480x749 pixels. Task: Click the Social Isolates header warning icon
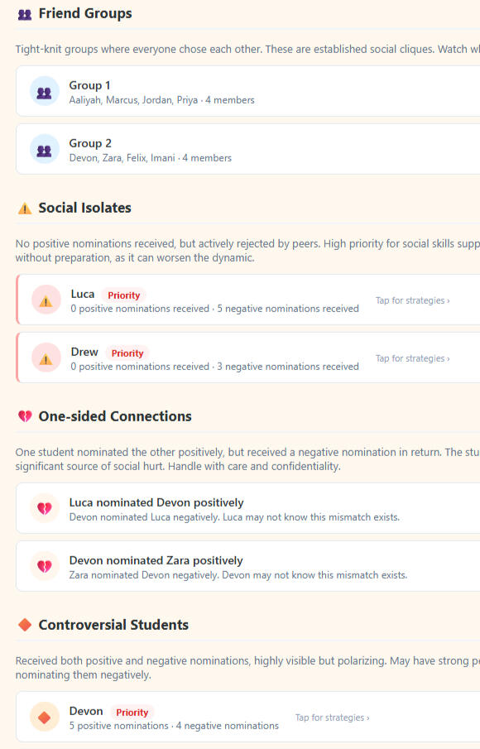point(25,209)
